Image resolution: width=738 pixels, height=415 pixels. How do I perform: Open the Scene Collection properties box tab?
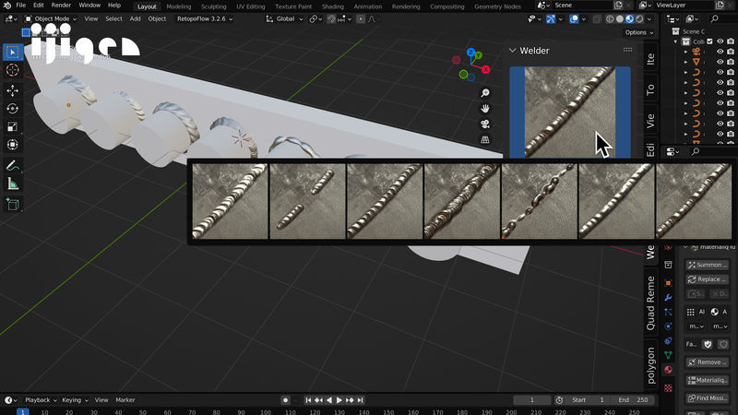668,265
